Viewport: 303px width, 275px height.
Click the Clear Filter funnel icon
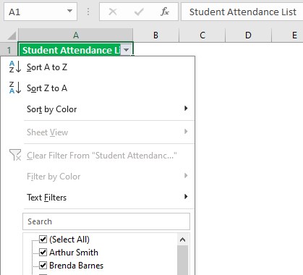(x=15, y=155)
